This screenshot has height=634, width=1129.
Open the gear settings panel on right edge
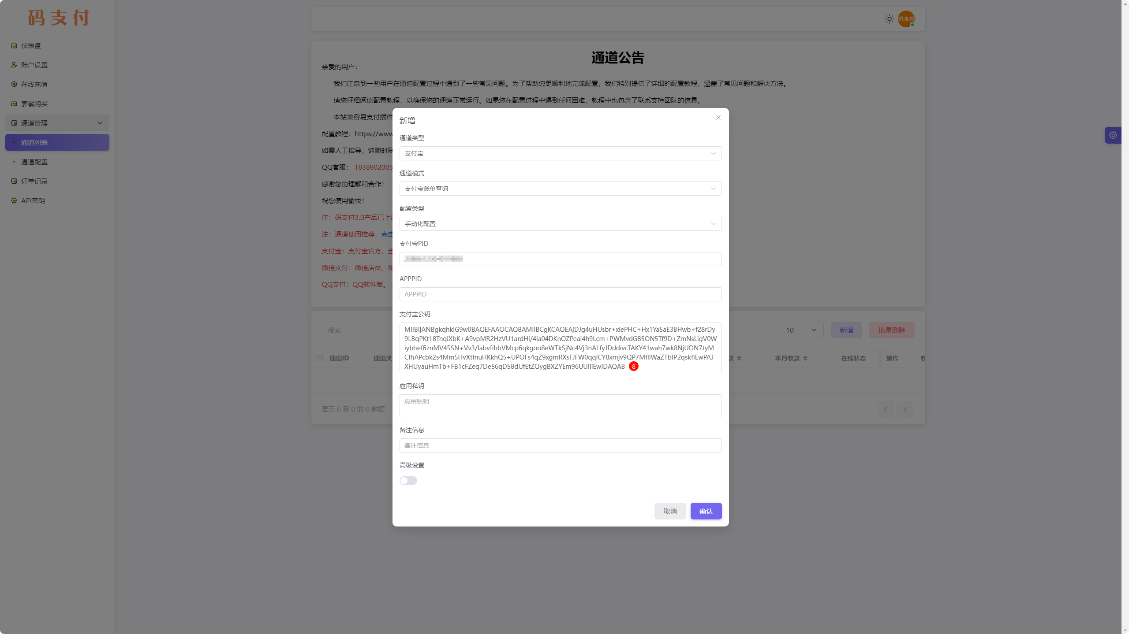(1113, 135)
